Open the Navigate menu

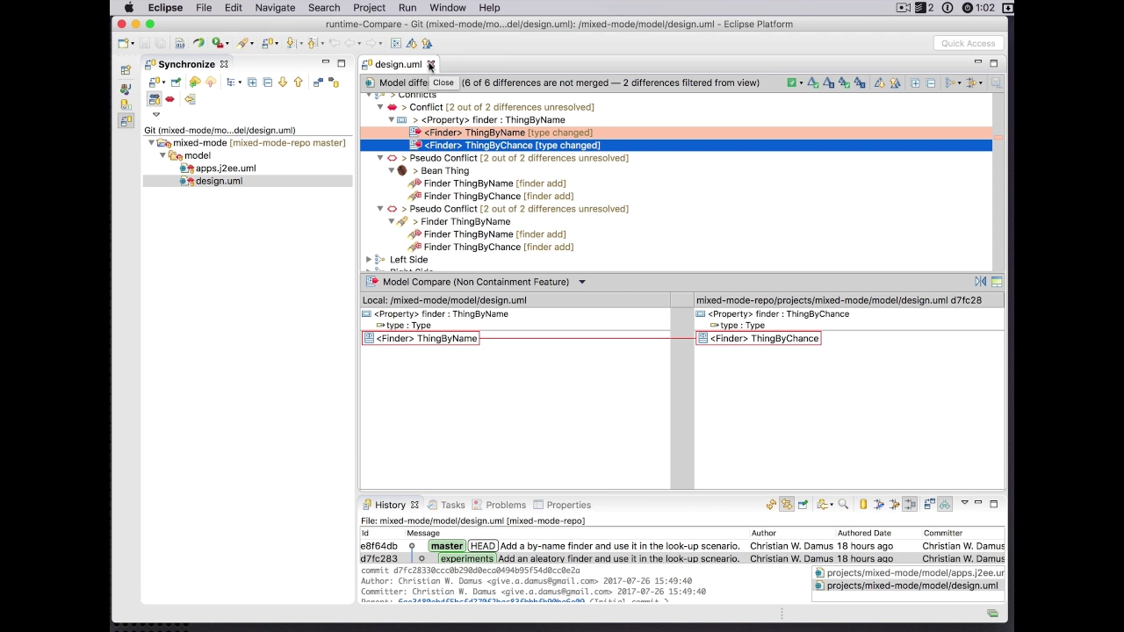click(x=275, y=8)
